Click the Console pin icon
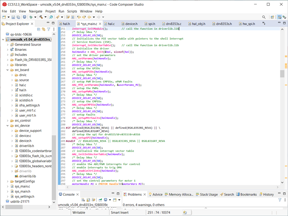The height and width of the screenshot is (216, 288). [x=100, y=200]
